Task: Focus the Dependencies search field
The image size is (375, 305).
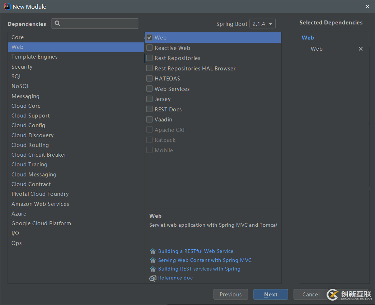Action: point(95,23)
